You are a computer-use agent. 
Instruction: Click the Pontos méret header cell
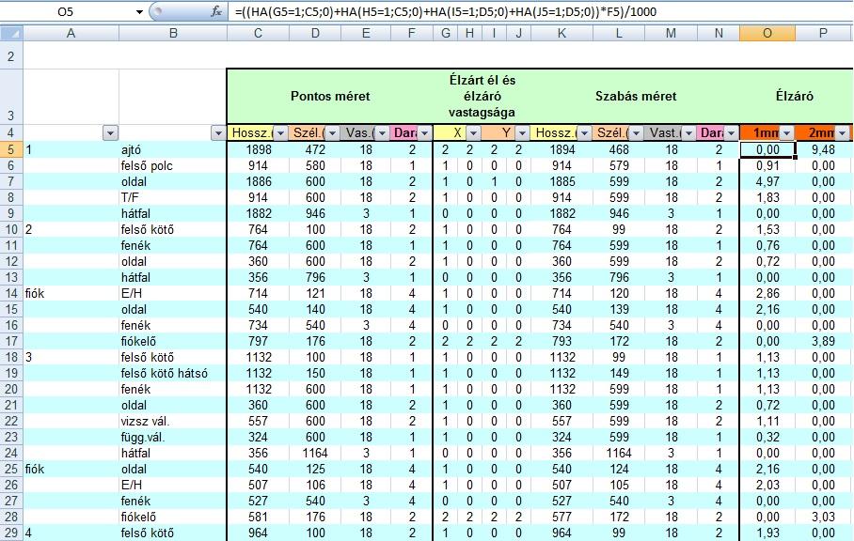tap(330, 96)
